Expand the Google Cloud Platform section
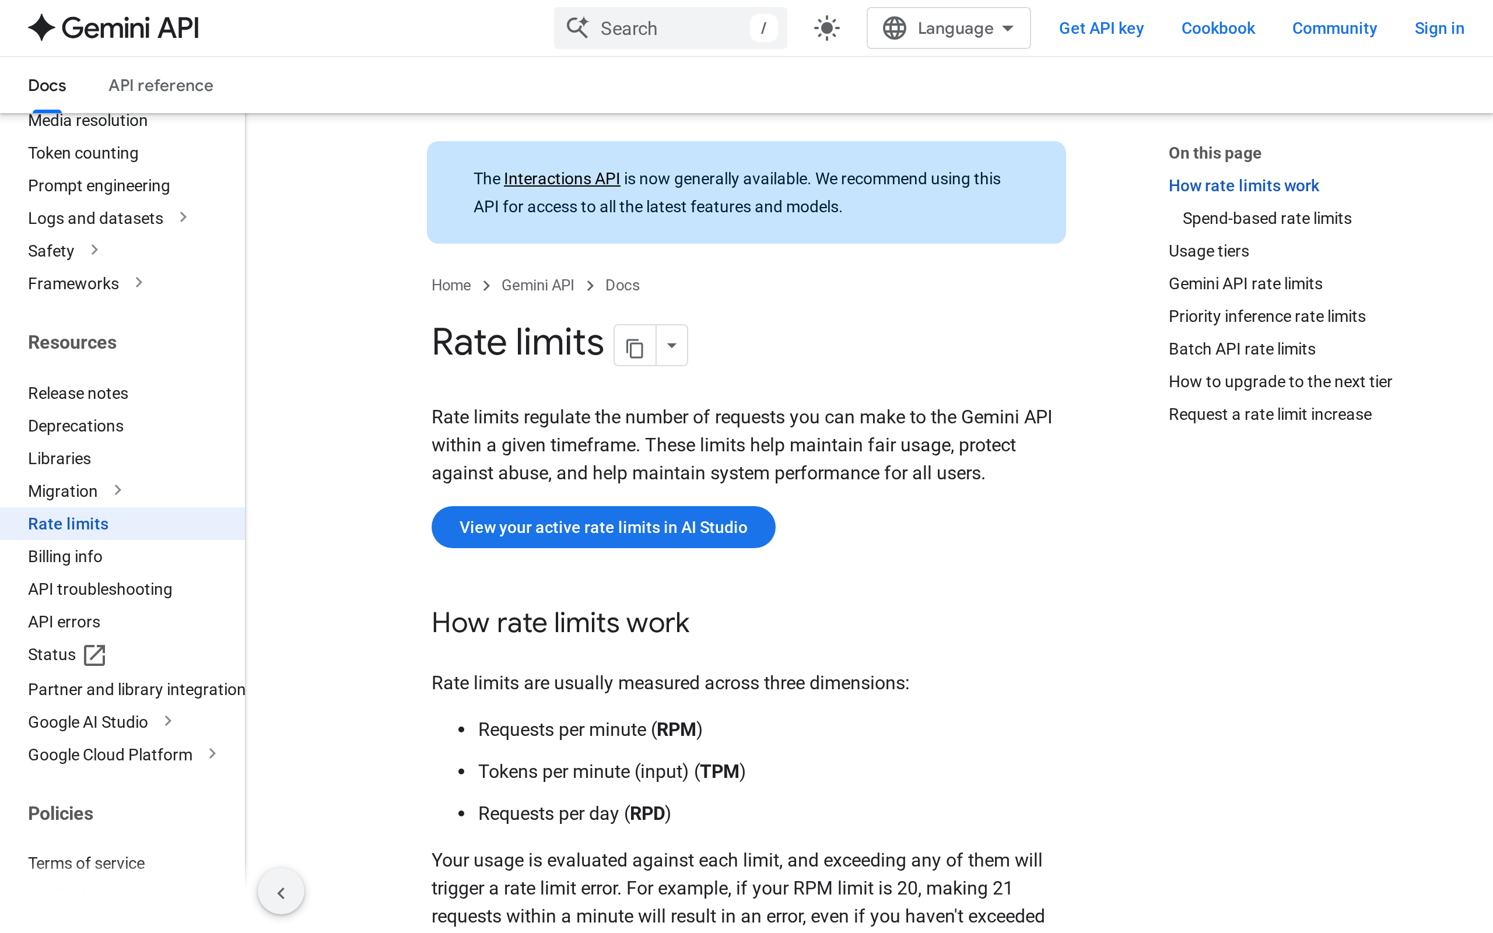The height and width of the screenshot is (933, 1493). point(212,754)
